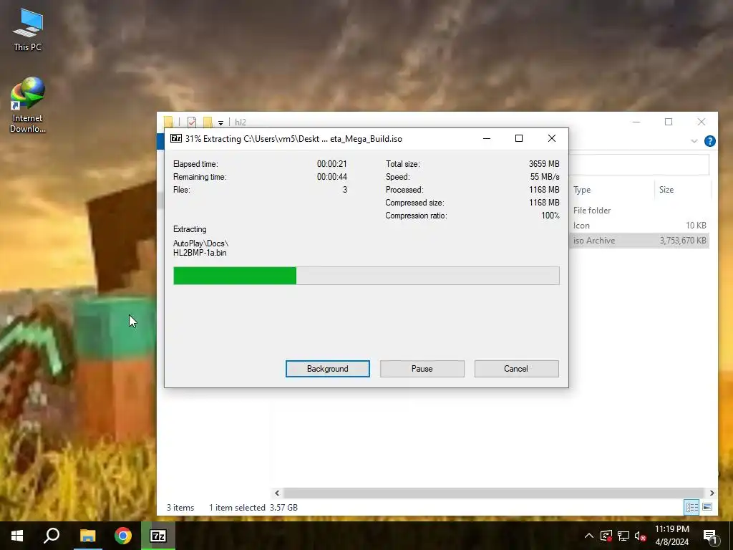Open the Action Center notifications

[710, 536]
